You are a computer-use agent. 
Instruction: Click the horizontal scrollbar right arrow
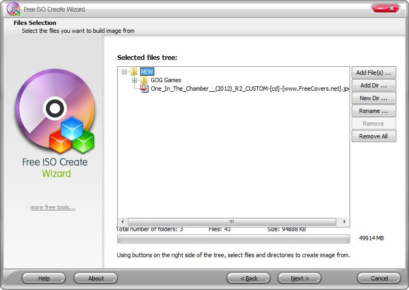(344, 222)
